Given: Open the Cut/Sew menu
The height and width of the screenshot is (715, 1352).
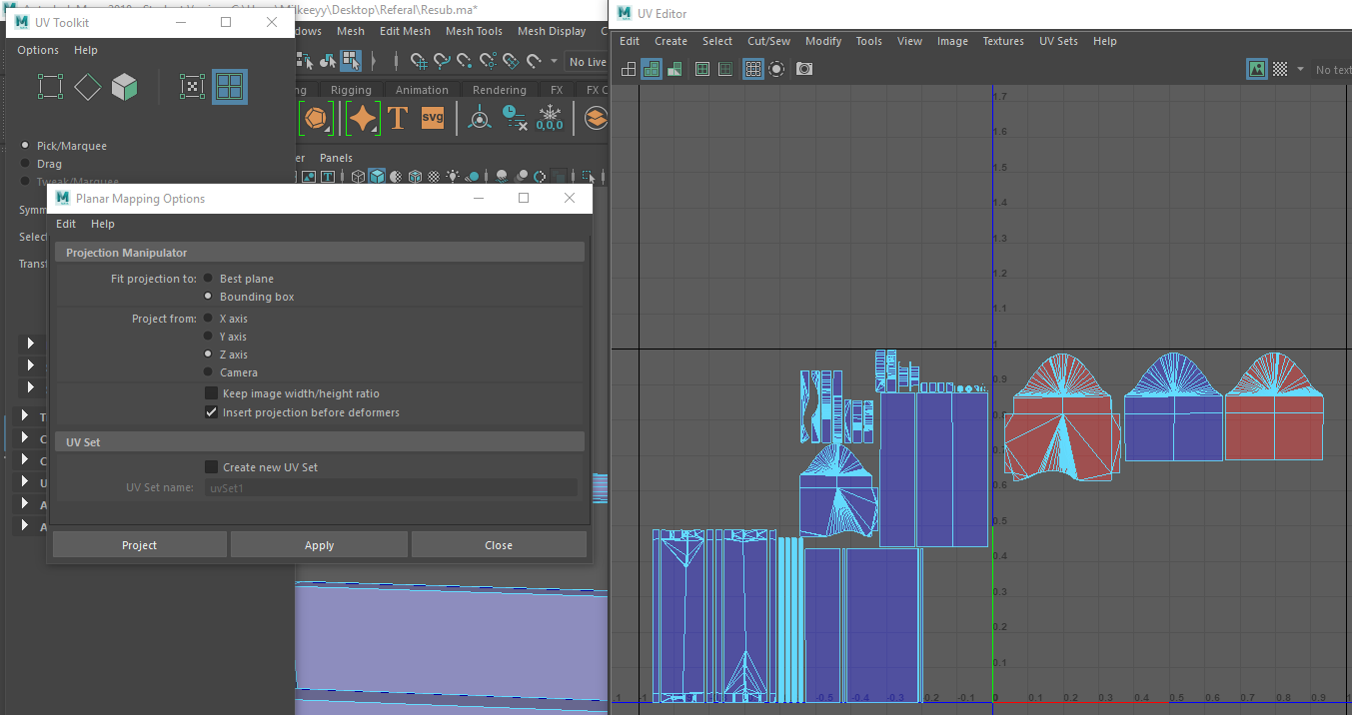Looking at the screenshot, I should click(768, 41).
